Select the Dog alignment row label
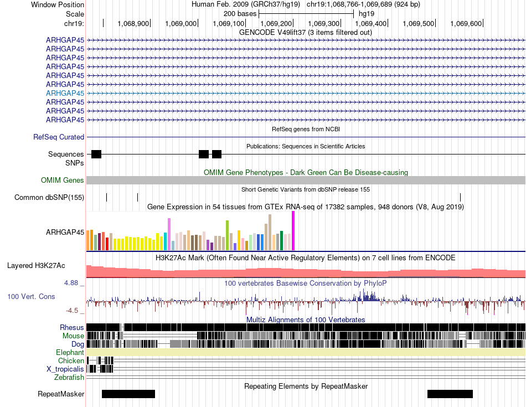The height and width of the screenshot is (407, 526). (x=78, y=344)
